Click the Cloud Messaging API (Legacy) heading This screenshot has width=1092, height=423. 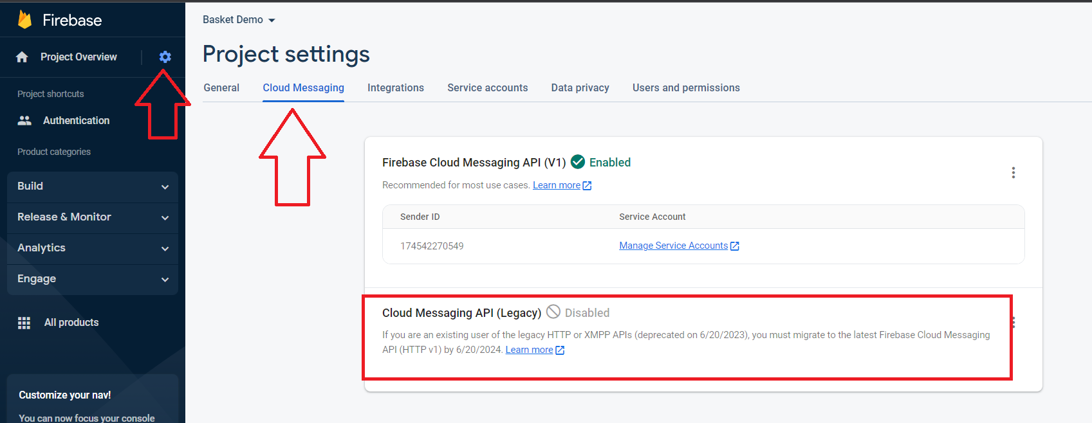(462, 313)
